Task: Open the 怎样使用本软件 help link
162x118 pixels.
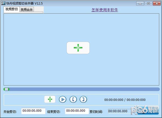Action: pos(105,10)
